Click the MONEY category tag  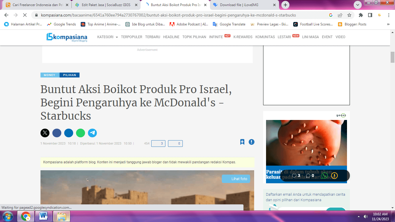click(x=50, y=75)
